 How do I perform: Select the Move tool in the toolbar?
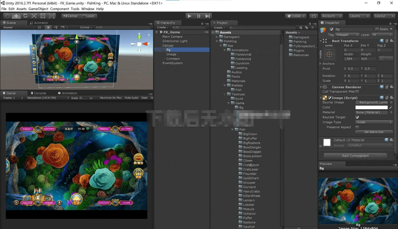click(16, 16)
